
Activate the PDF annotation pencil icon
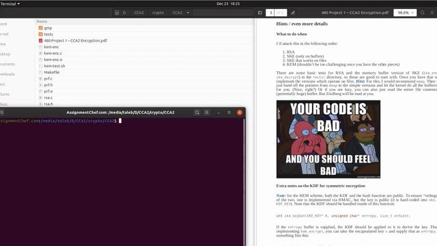point(293,12)
